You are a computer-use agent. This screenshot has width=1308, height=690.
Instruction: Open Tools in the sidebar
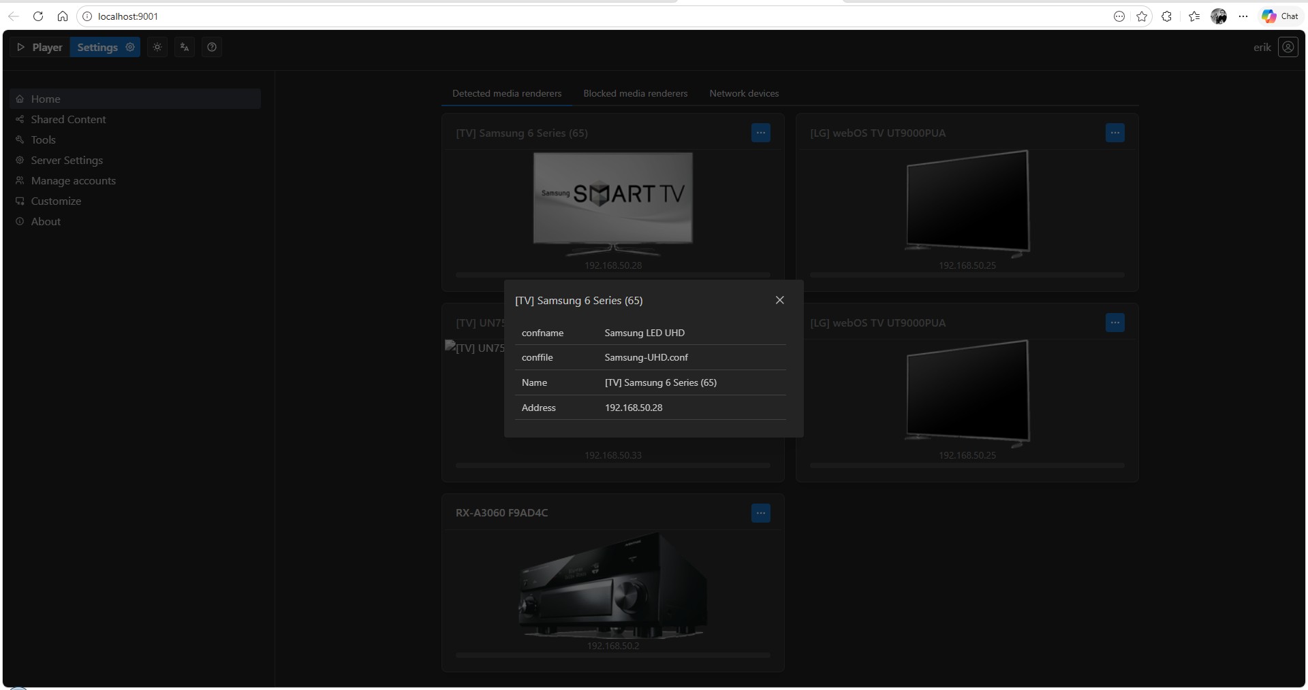tap(136, 139)
